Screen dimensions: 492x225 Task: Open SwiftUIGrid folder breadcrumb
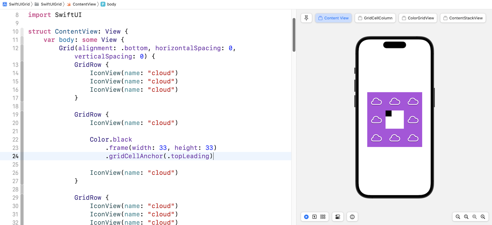(48, 4)
